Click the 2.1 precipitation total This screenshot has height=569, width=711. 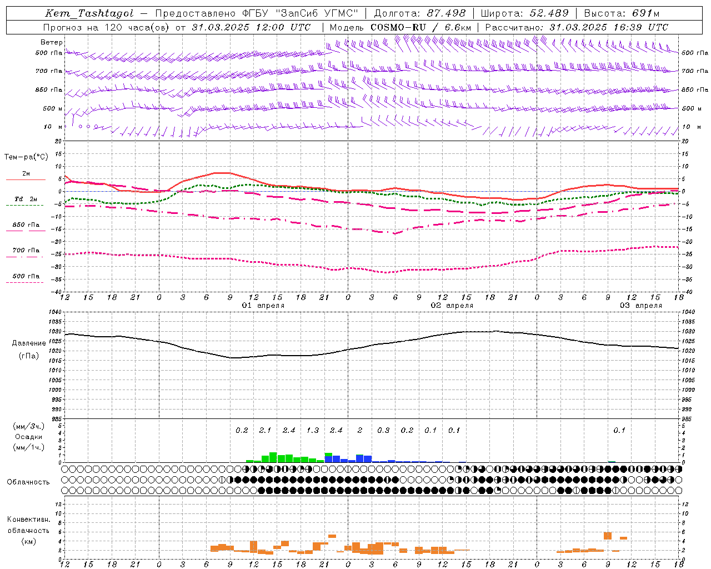click(265, 430)
